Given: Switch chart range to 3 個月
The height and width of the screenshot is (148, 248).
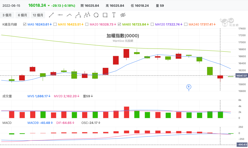Looking at the screenshot, I should (x=7, y=15).
